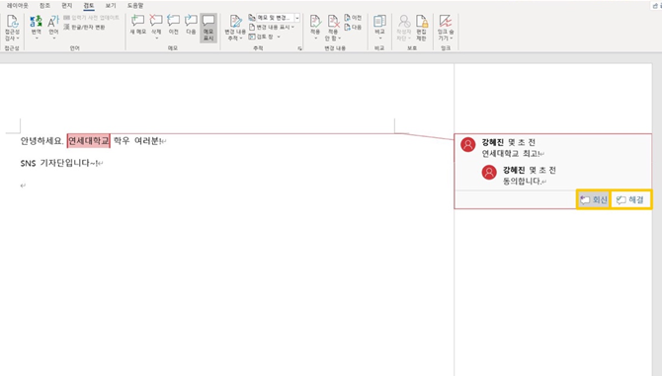Expand the 검토 창 dropdown arrow

point(279,38)
